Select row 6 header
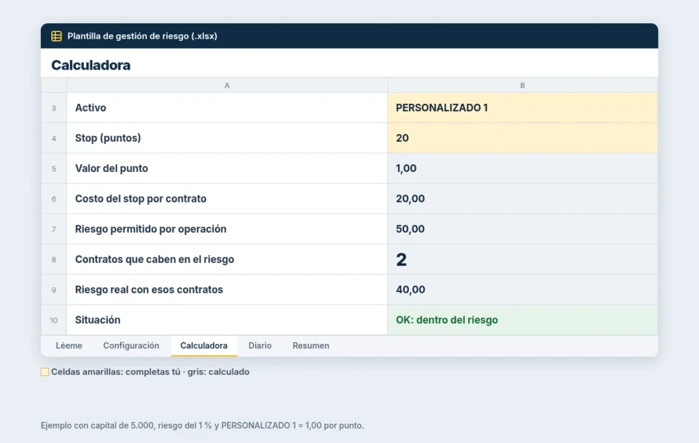This screenshot has width=699, height=443. [54, 199]
